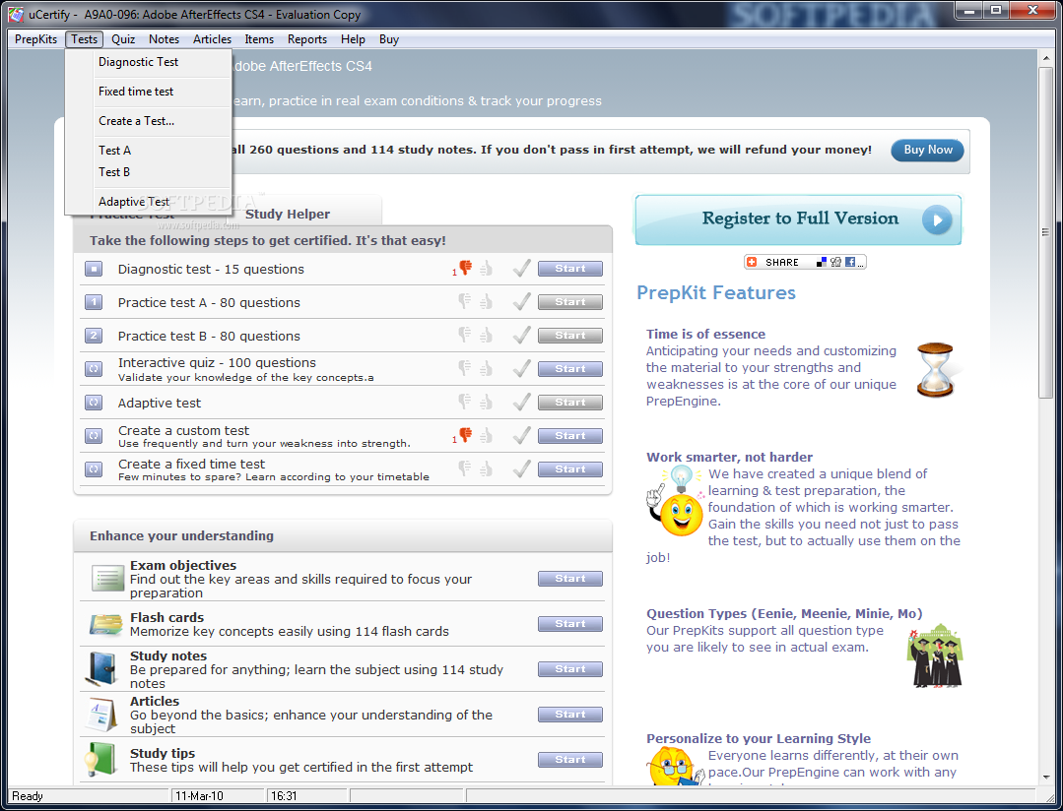Open the Help menu
The image size is (1063, 811).
coord(354,39)
